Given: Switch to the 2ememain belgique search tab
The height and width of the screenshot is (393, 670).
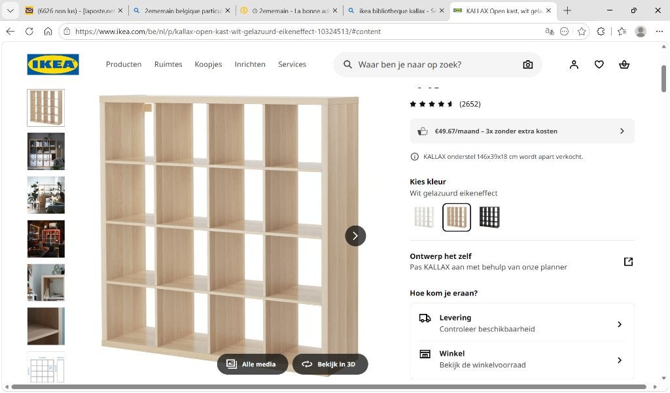Looking at the screenshot, I should click(x=182, y=10).
